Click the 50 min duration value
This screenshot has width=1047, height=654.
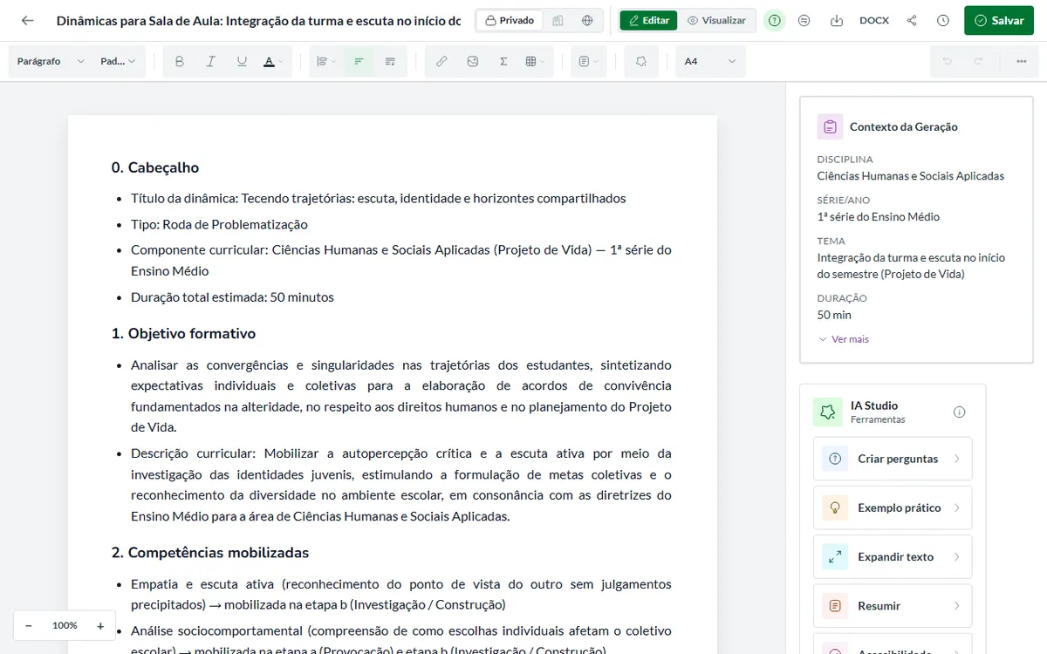point(834,315)
